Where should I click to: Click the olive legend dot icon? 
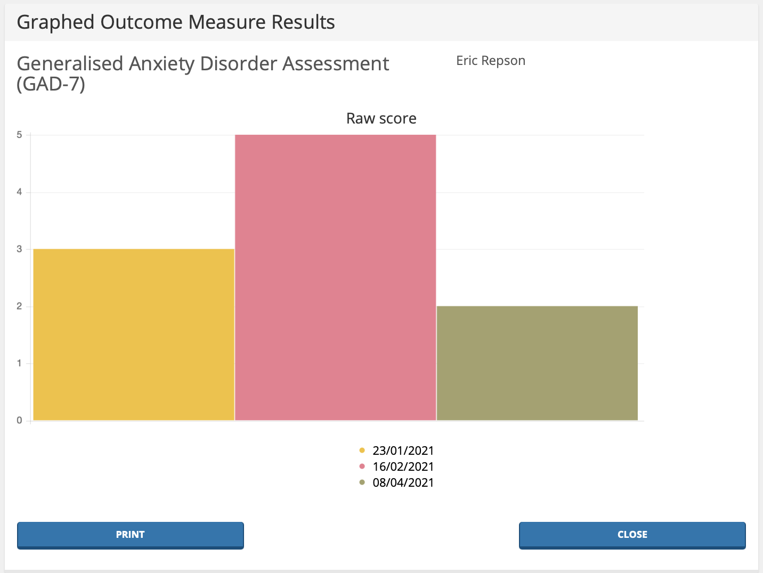click(363, 482)
